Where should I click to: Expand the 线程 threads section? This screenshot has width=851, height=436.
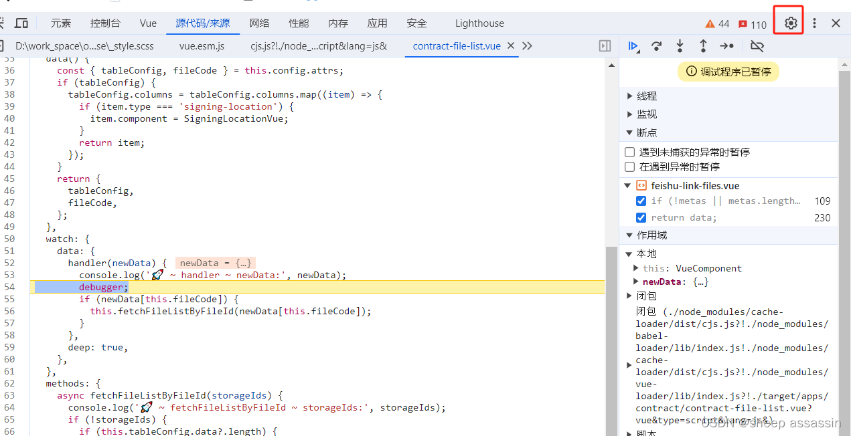pos(630,96)
